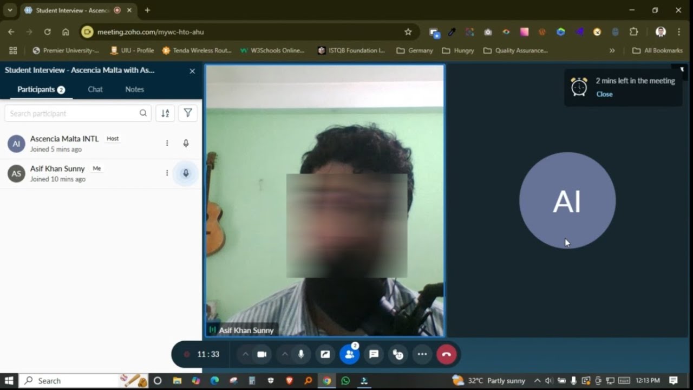Expand the Hungry bookmarks folder
The width and height of the screenshot is (693, 390).
pos(458,50)
